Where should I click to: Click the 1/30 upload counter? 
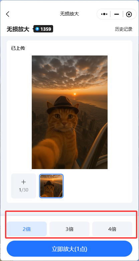pyautogui.click(x=23, y=190)
